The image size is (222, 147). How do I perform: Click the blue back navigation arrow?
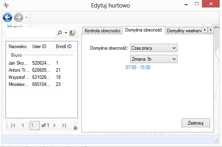point(7,17)
